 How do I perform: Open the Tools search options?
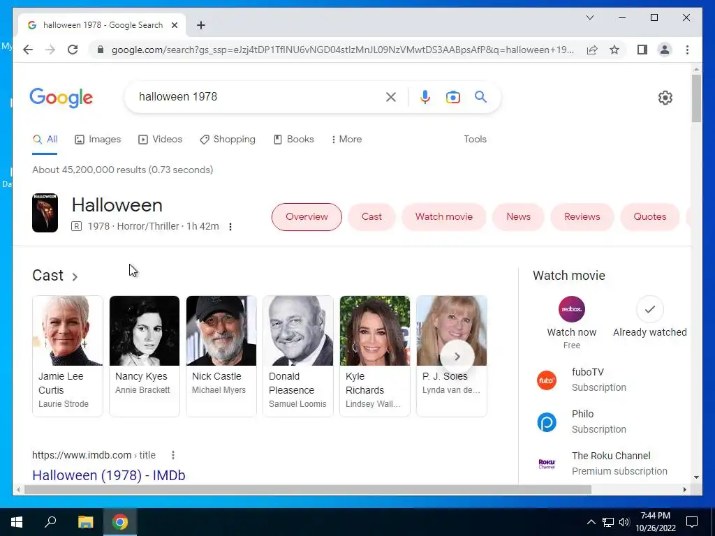tap(475, 140)
